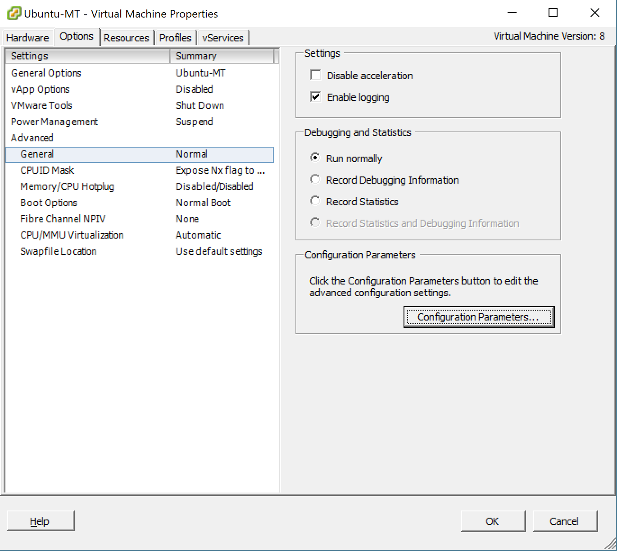This screenshot has height=551, width=617.
Task: Confirm changes with the OK button
Action: click(493, 521)
